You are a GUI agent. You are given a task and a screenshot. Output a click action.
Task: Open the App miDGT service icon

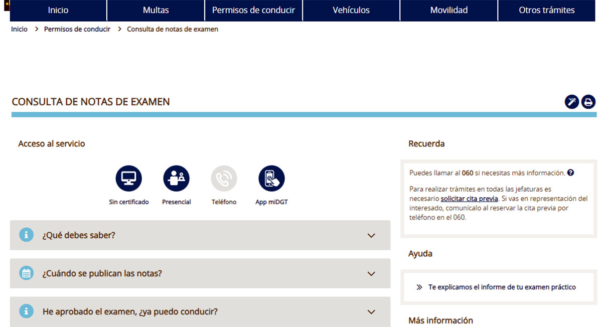coord(271,178)
